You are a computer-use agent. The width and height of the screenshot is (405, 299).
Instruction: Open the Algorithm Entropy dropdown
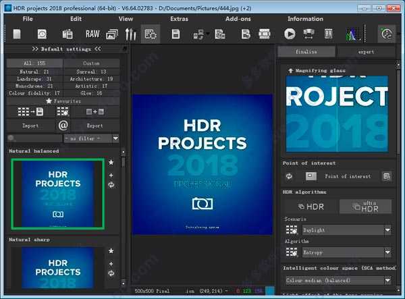pyautogui.click(x=347, y=252)
